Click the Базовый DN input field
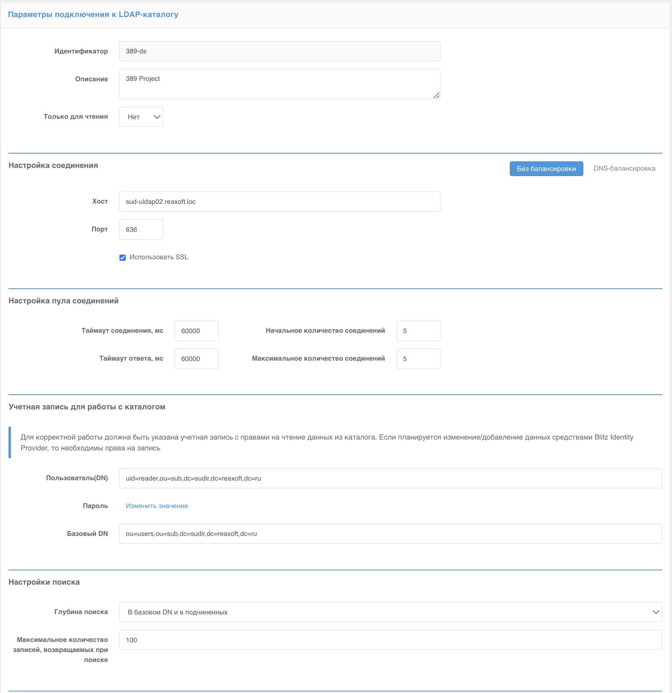Viewport: 672px width, 693px height. coord(390,534)
